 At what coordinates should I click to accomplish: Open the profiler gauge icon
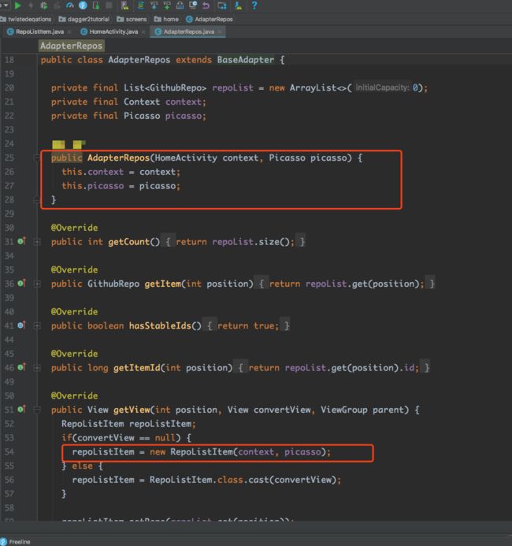coord(70,6)
